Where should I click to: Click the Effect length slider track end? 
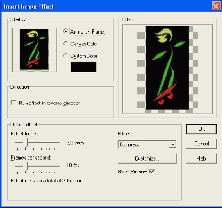click(59, 142)
